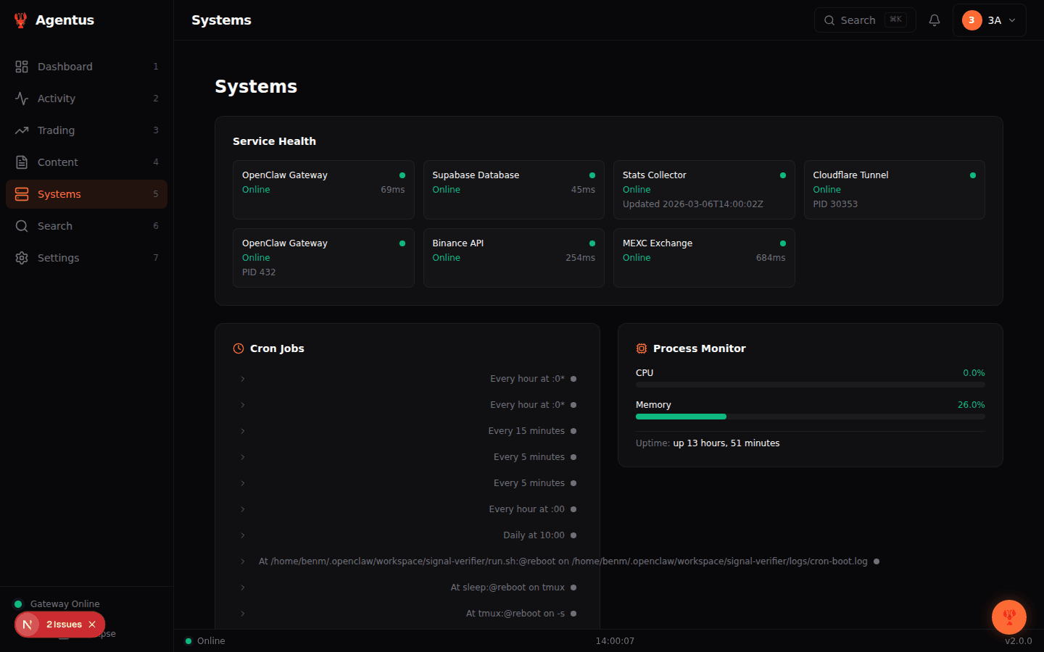Open the 3A profile dropdown

pos(989,20)
